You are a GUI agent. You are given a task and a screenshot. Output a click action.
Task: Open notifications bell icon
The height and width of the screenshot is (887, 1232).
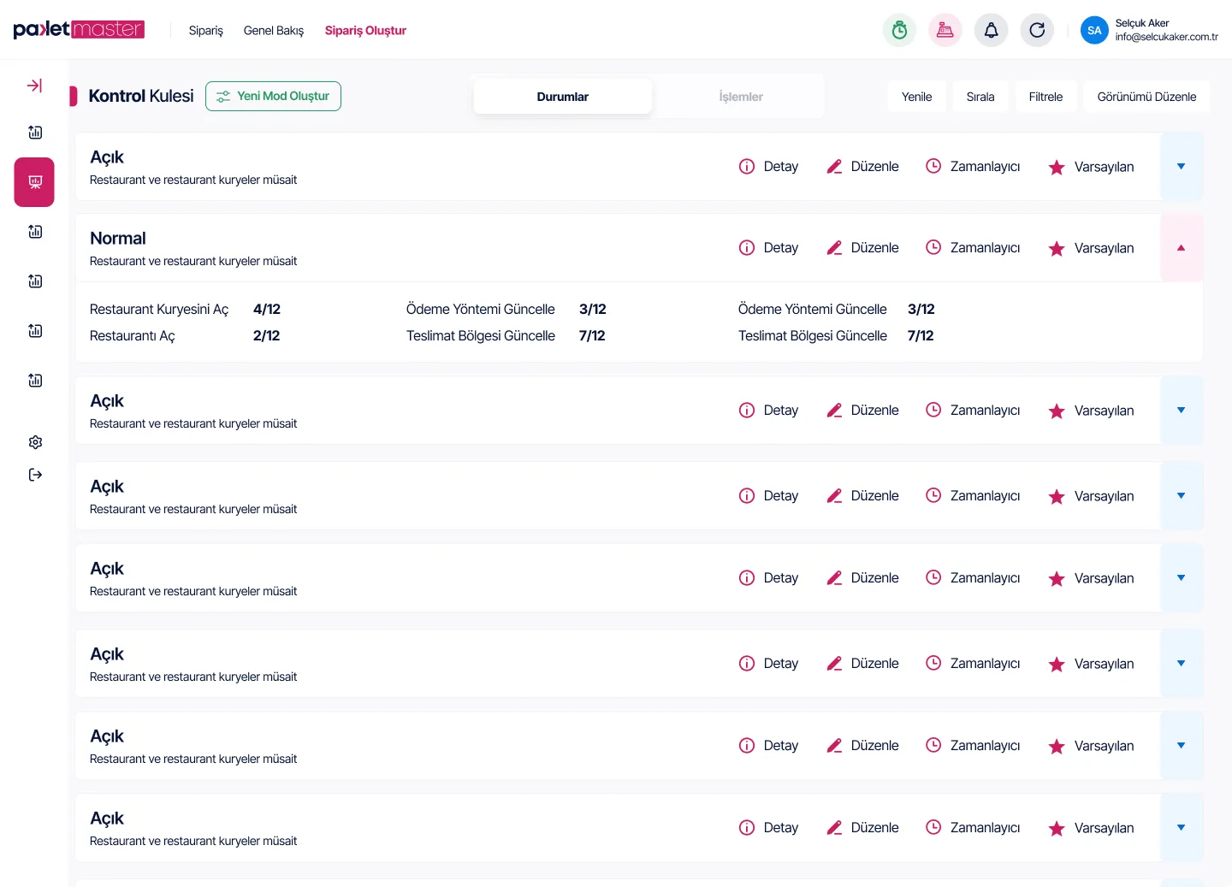(991, 31)
